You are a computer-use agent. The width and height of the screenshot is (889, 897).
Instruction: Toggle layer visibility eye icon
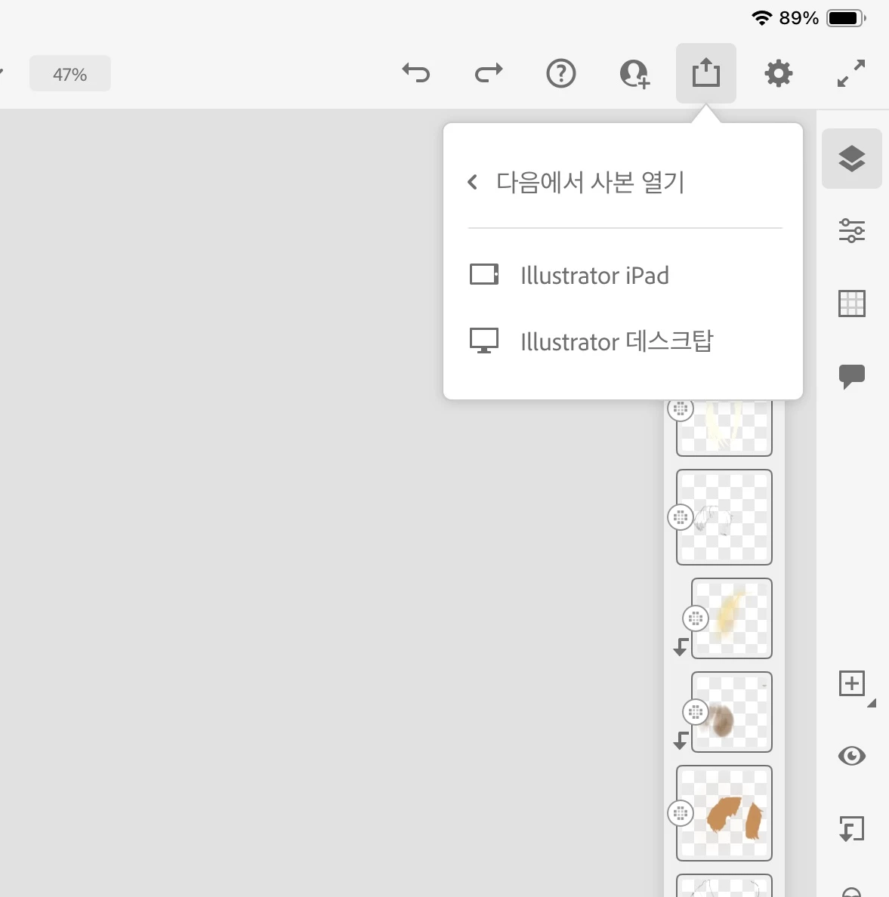click(x=852, y=756)
